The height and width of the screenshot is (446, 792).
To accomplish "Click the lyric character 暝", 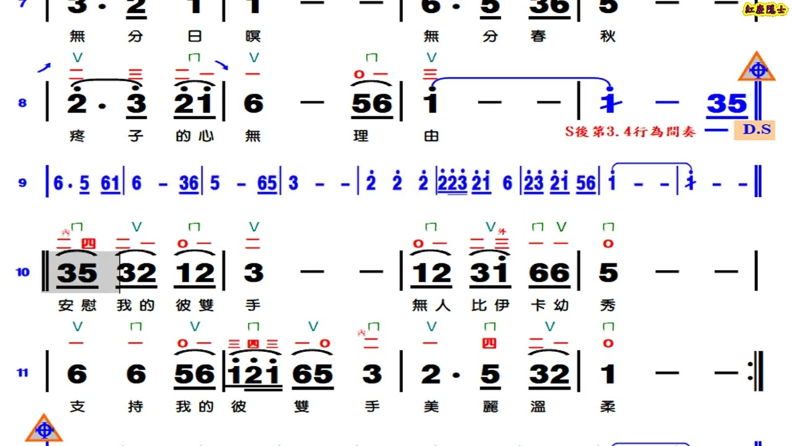I will [x=253, y=37].
